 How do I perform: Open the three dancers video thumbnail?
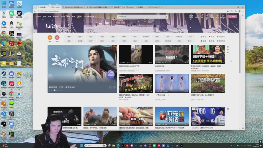pyautogui.click(x=172, y=83)
